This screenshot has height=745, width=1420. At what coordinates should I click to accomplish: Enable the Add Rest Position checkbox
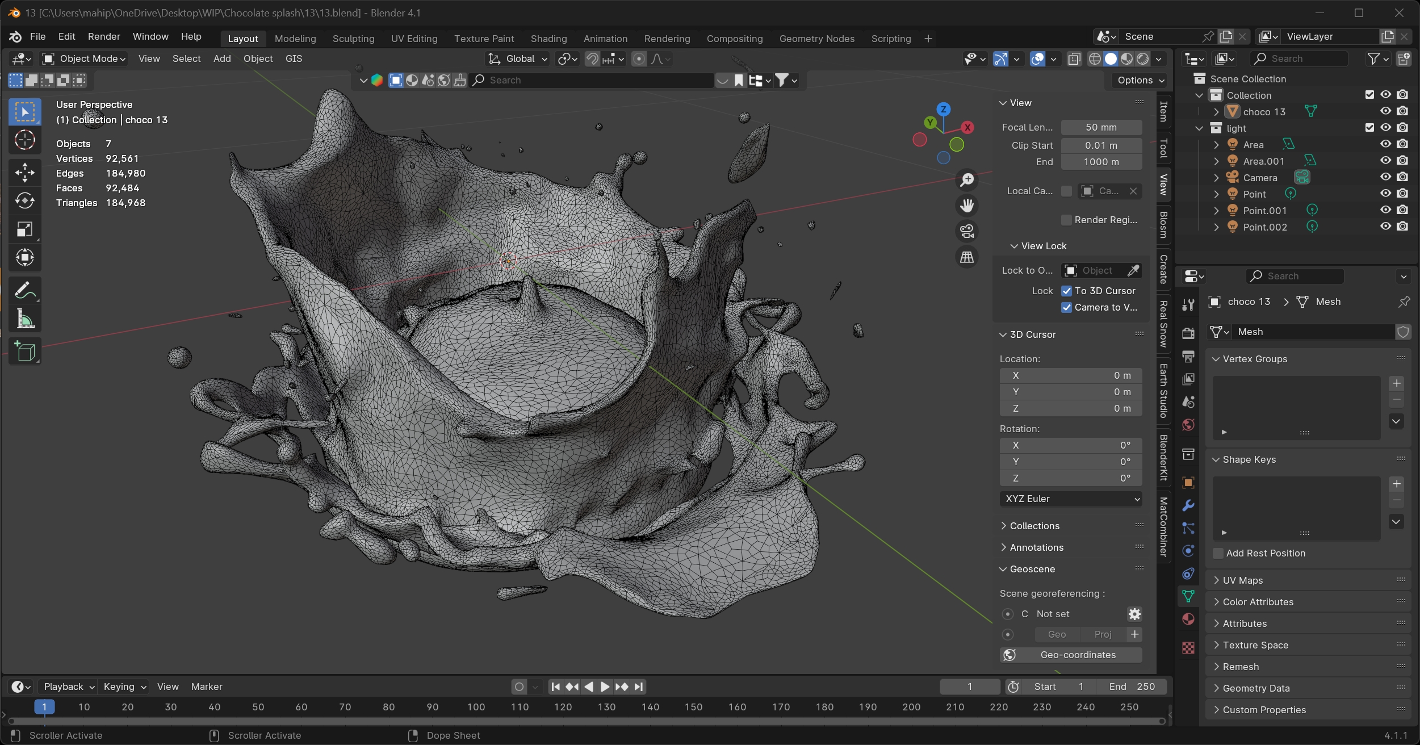pyautogui.click(x=1218, y=553)
